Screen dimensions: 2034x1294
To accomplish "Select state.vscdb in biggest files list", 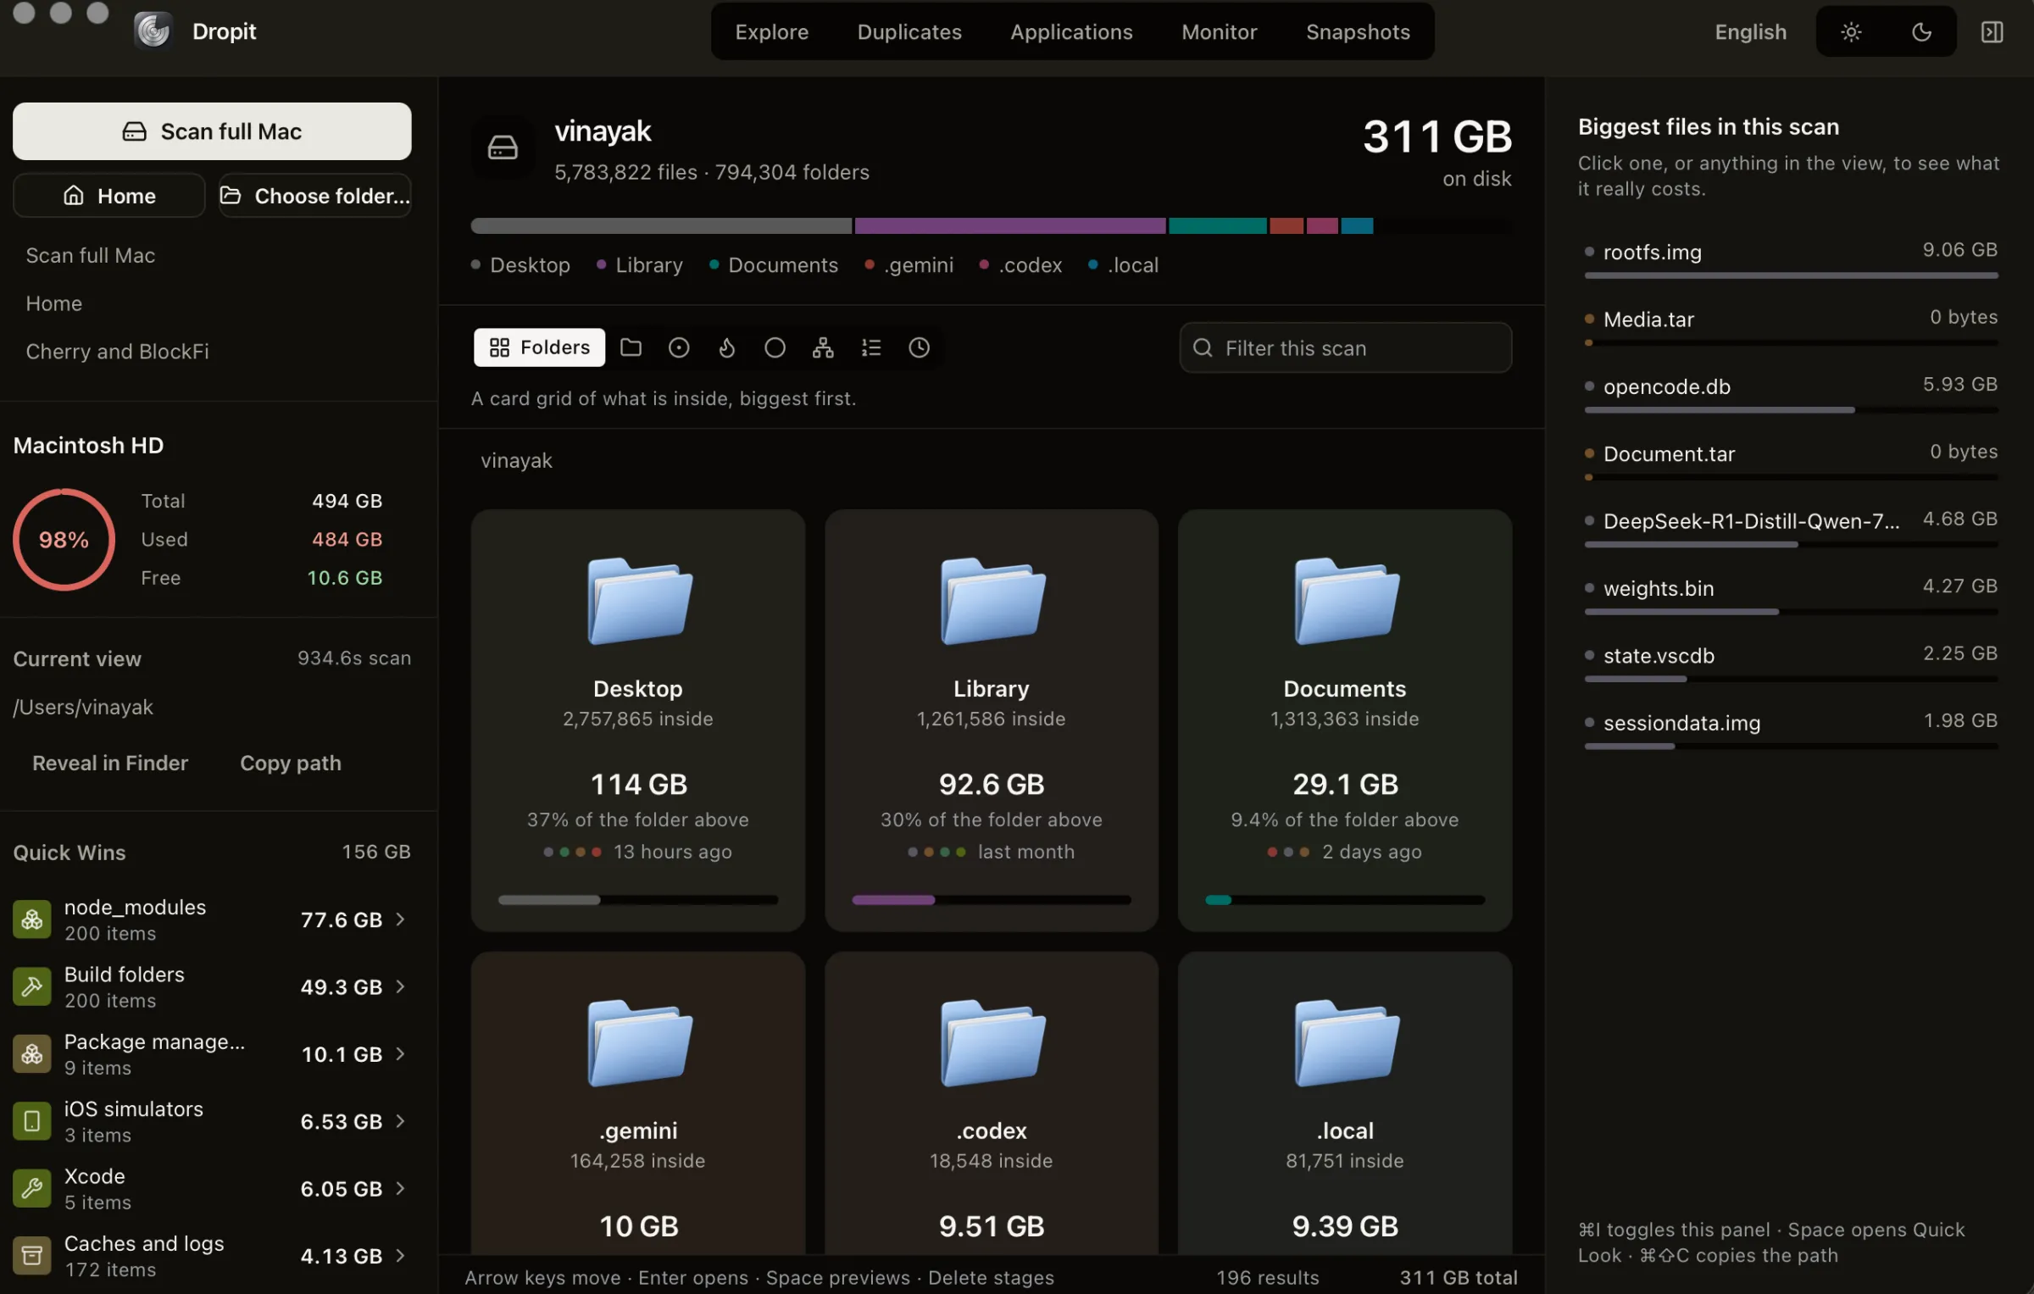I will pos(1791,661).
